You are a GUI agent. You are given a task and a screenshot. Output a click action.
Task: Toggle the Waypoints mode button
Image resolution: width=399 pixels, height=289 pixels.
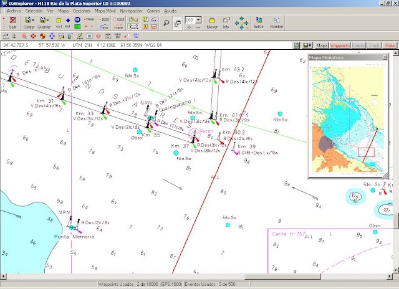pos(340,45)
